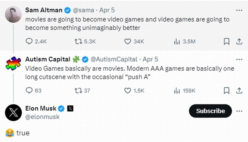Reply to Sam Altman's tweet
Screen dimensions: 248x142
click(29, 41)
